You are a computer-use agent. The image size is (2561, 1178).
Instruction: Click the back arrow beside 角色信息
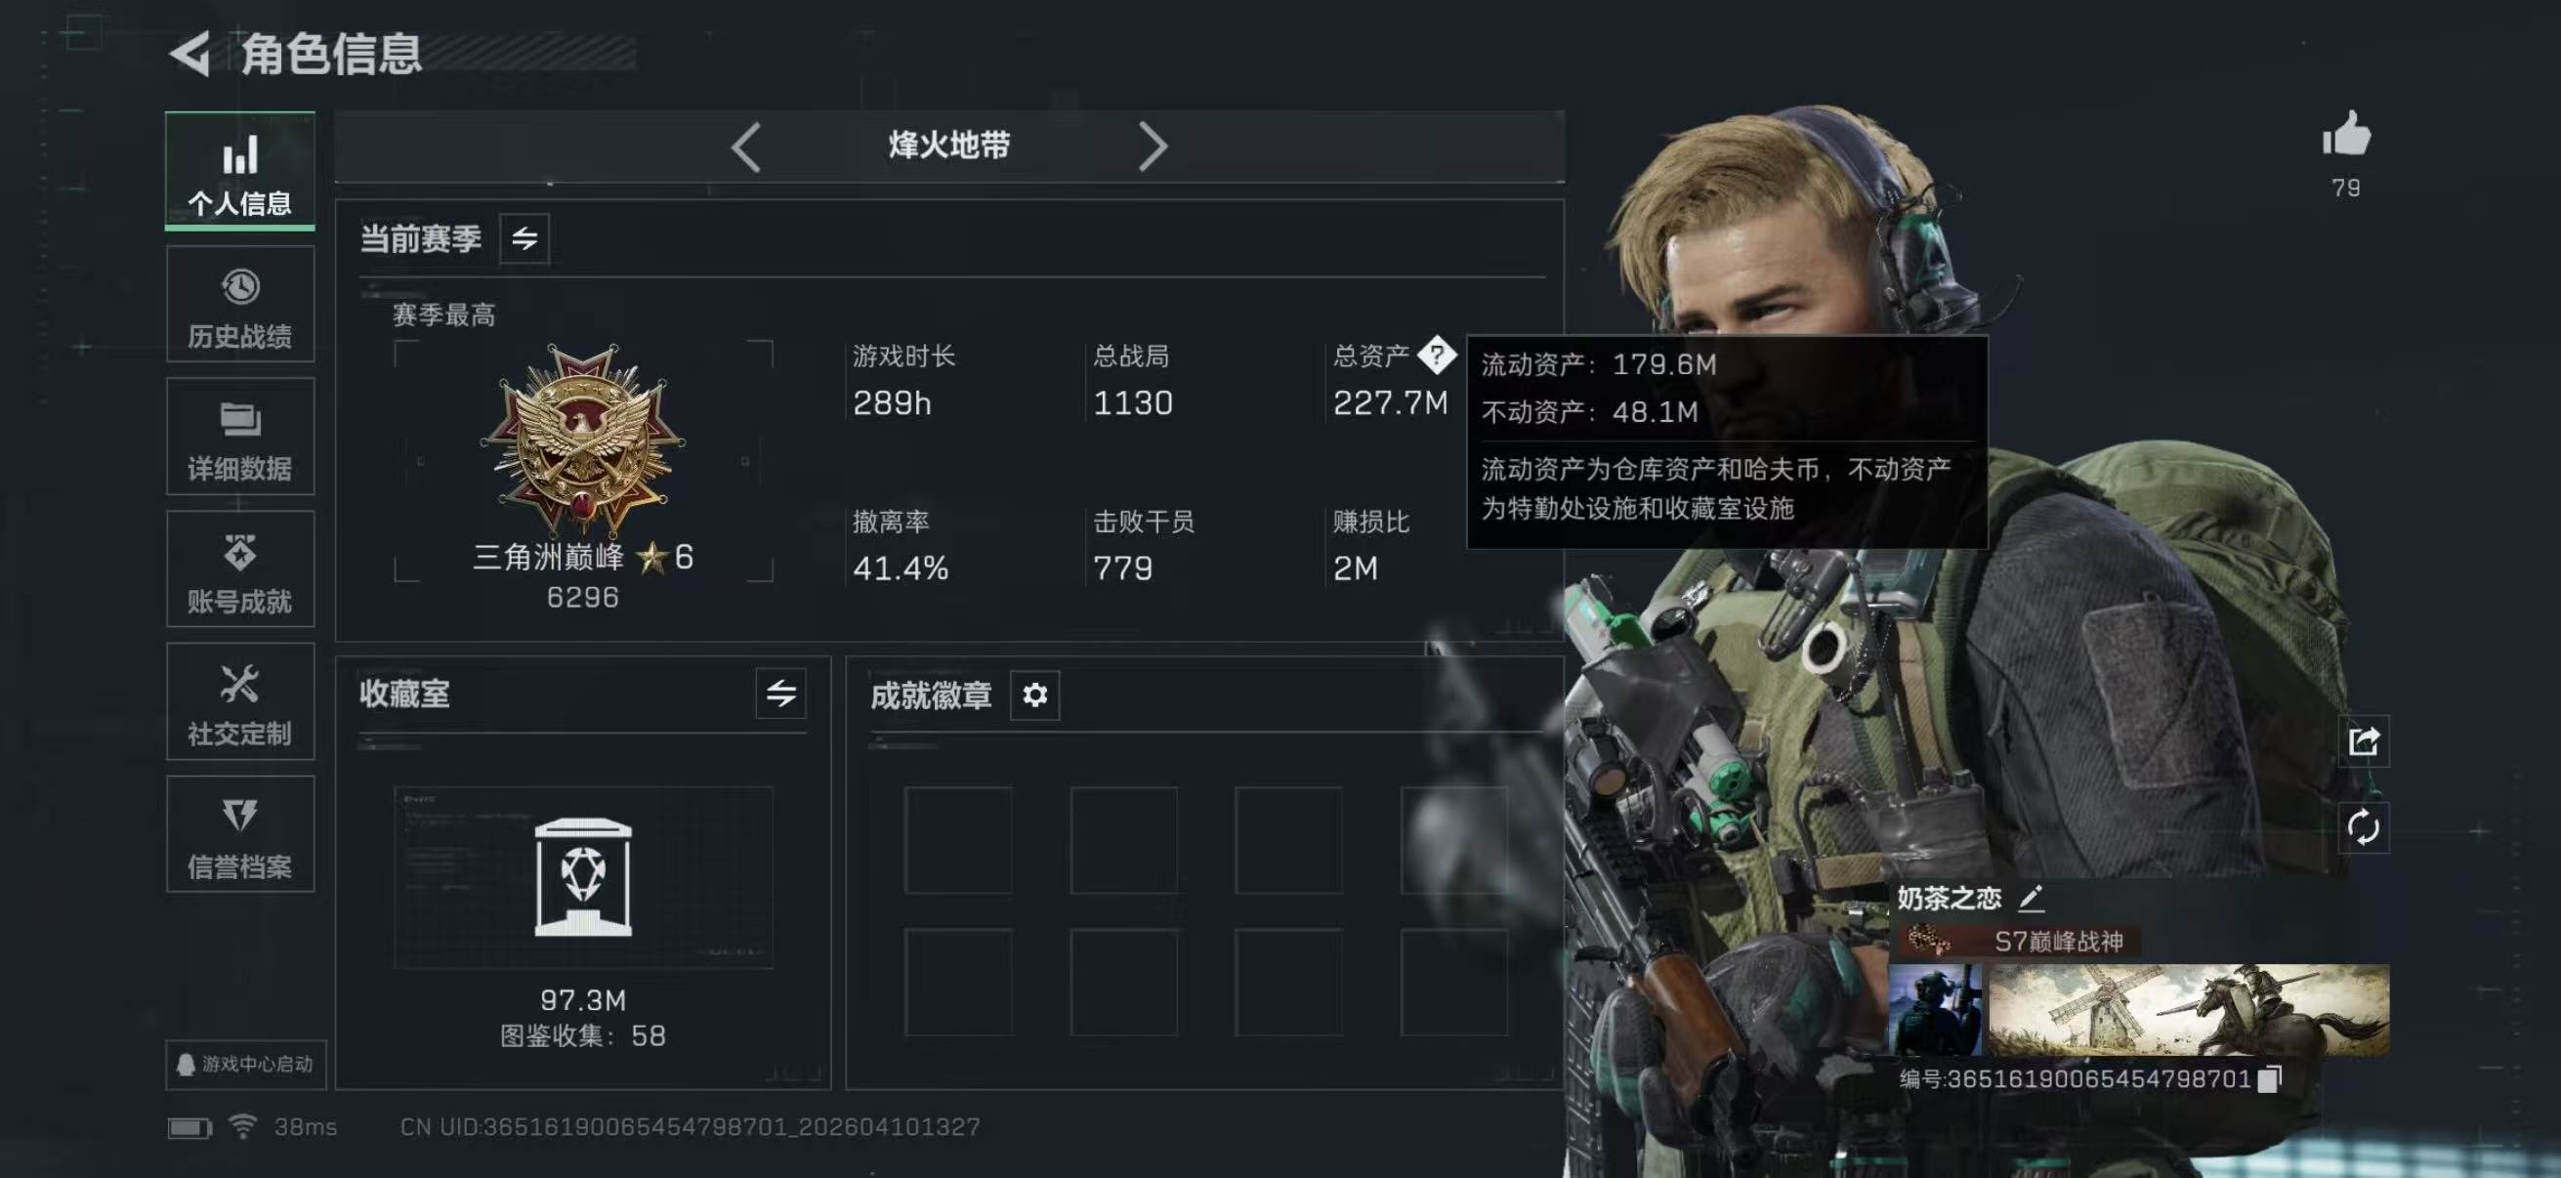click(x=189, y=54)
